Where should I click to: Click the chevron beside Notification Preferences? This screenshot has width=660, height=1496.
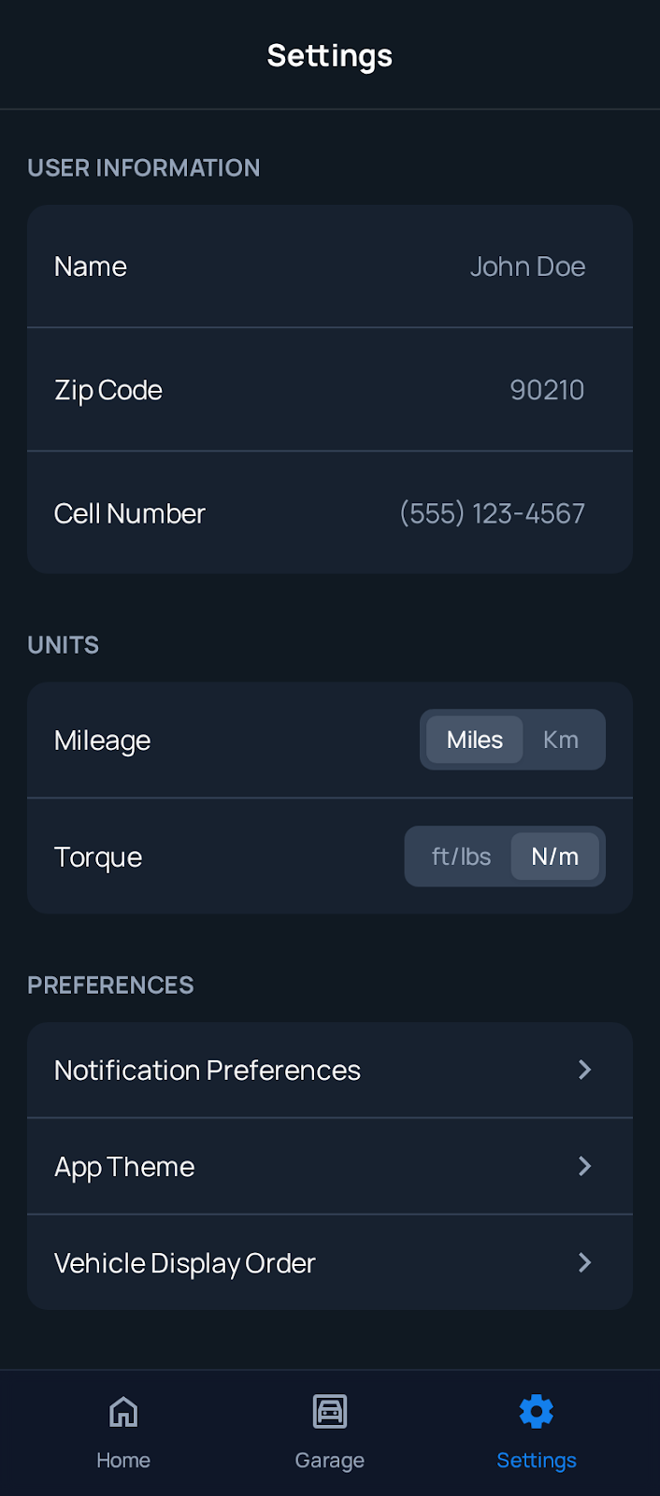point(584,1070)
